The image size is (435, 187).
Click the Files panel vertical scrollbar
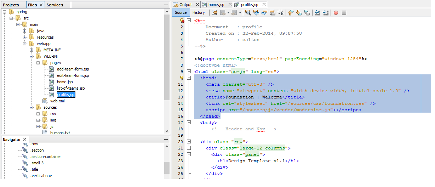click(x=167, y=57)
